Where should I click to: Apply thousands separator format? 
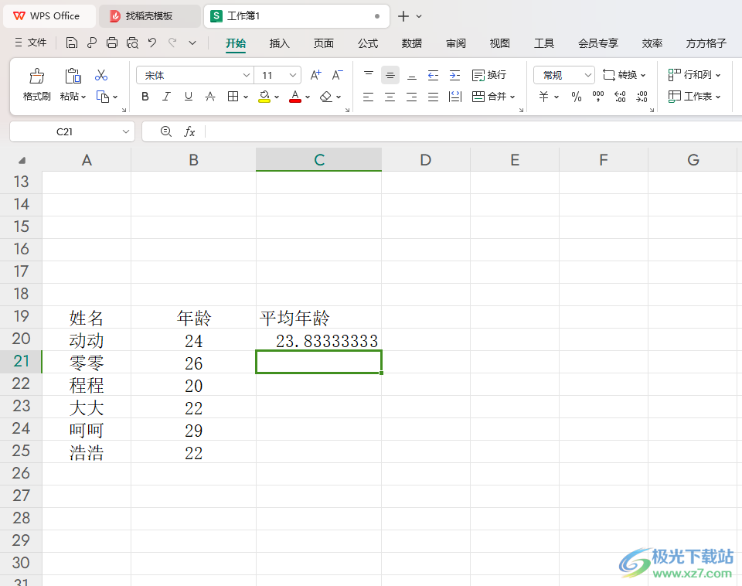tap(598, 97)
